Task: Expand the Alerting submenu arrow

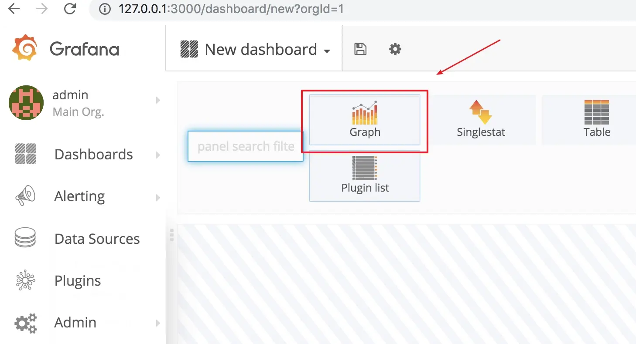Action: pos(158,198)
